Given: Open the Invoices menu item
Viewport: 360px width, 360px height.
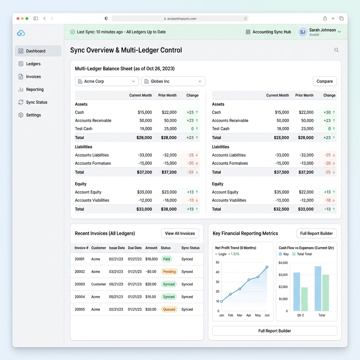Looking at the screenshot, I should 38,76.
